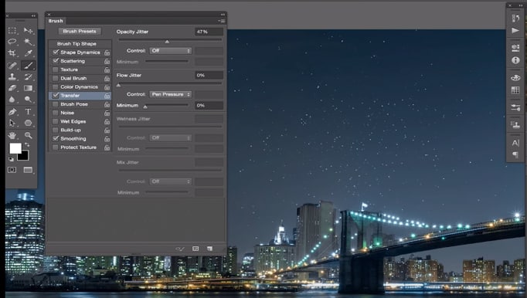Click the Brush Presets button
Screen dimensions: 527x298
click(x=80, y=31)
